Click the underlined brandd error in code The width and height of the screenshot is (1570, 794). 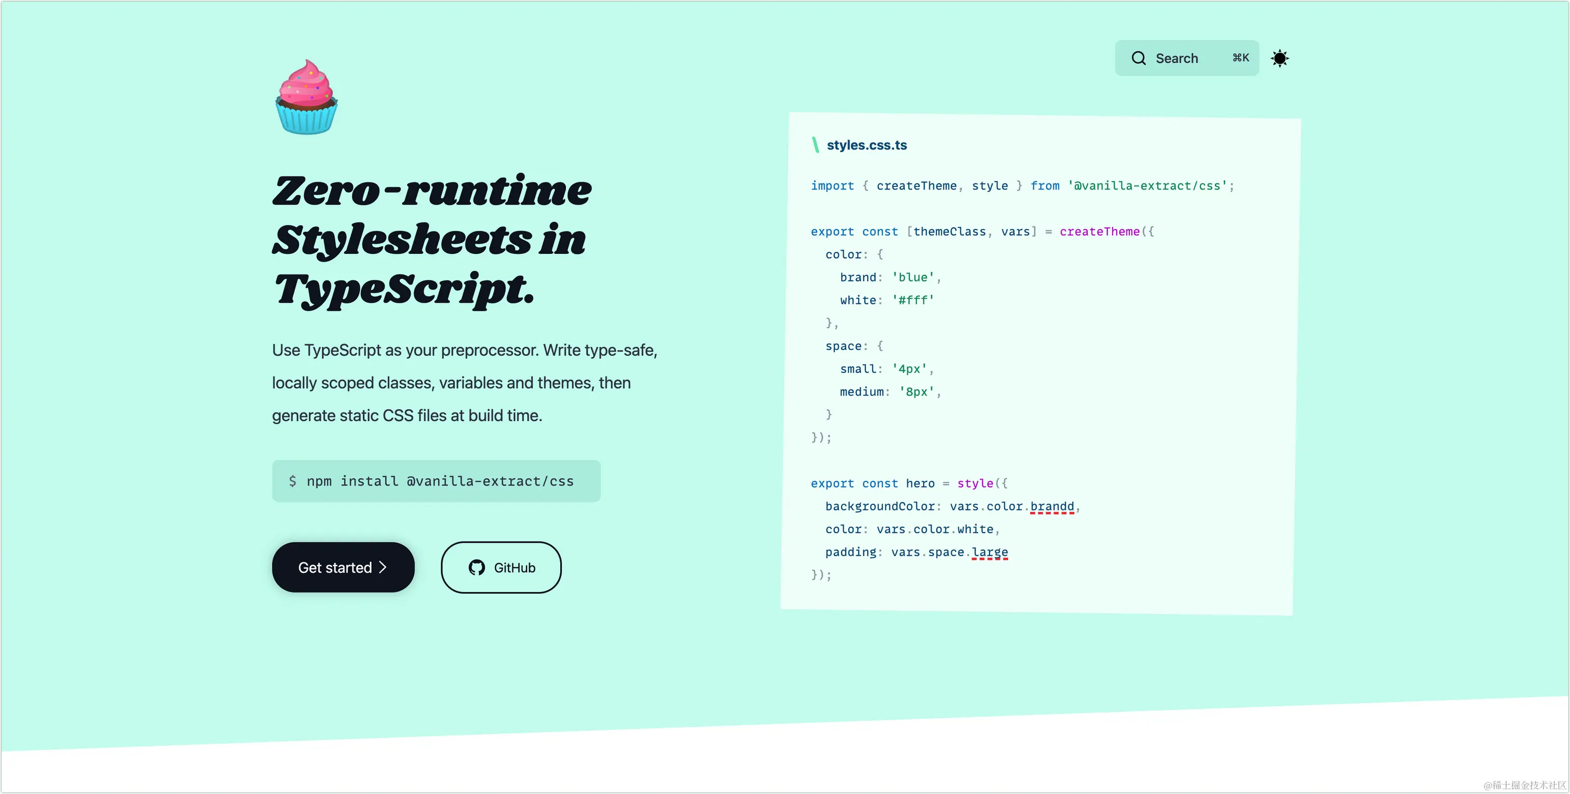(1052, 507)
